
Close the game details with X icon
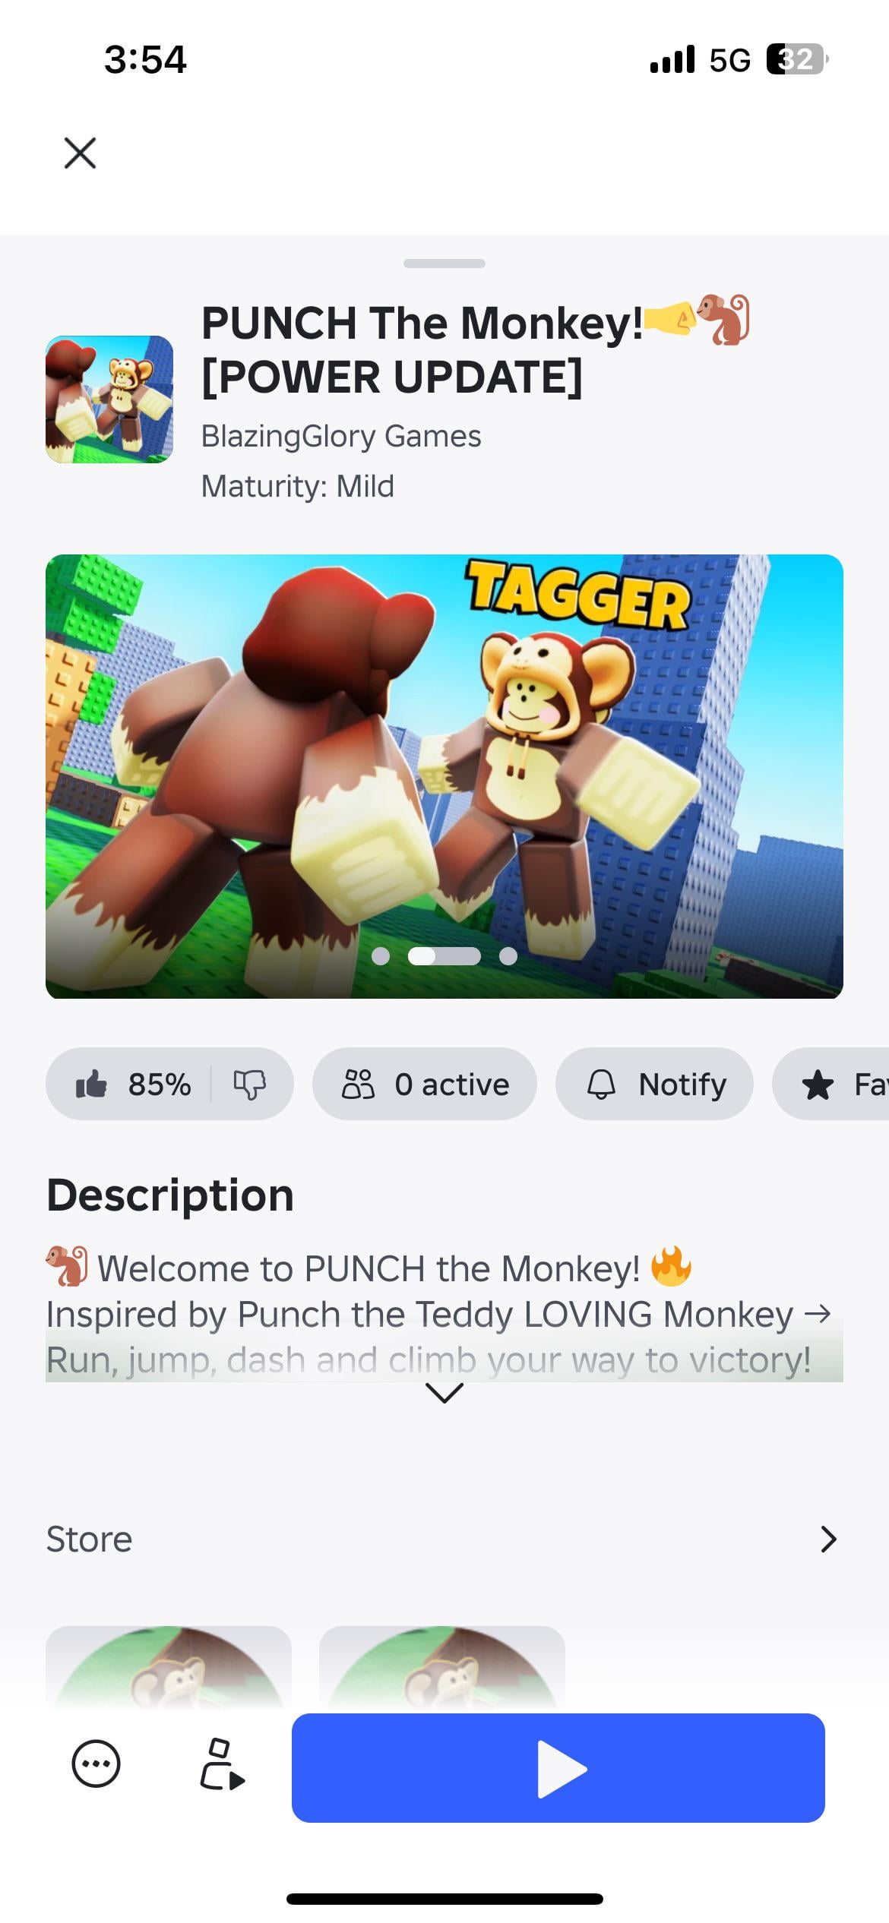(x=80, y=153)
